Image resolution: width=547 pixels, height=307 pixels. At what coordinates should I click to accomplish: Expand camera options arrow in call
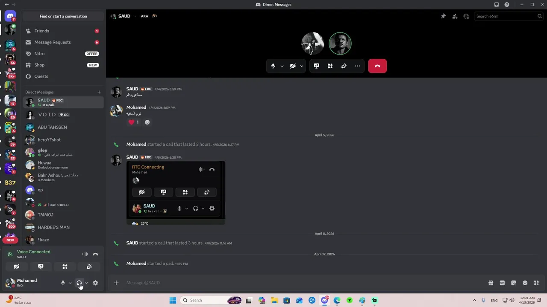click(x=301, y=66)
